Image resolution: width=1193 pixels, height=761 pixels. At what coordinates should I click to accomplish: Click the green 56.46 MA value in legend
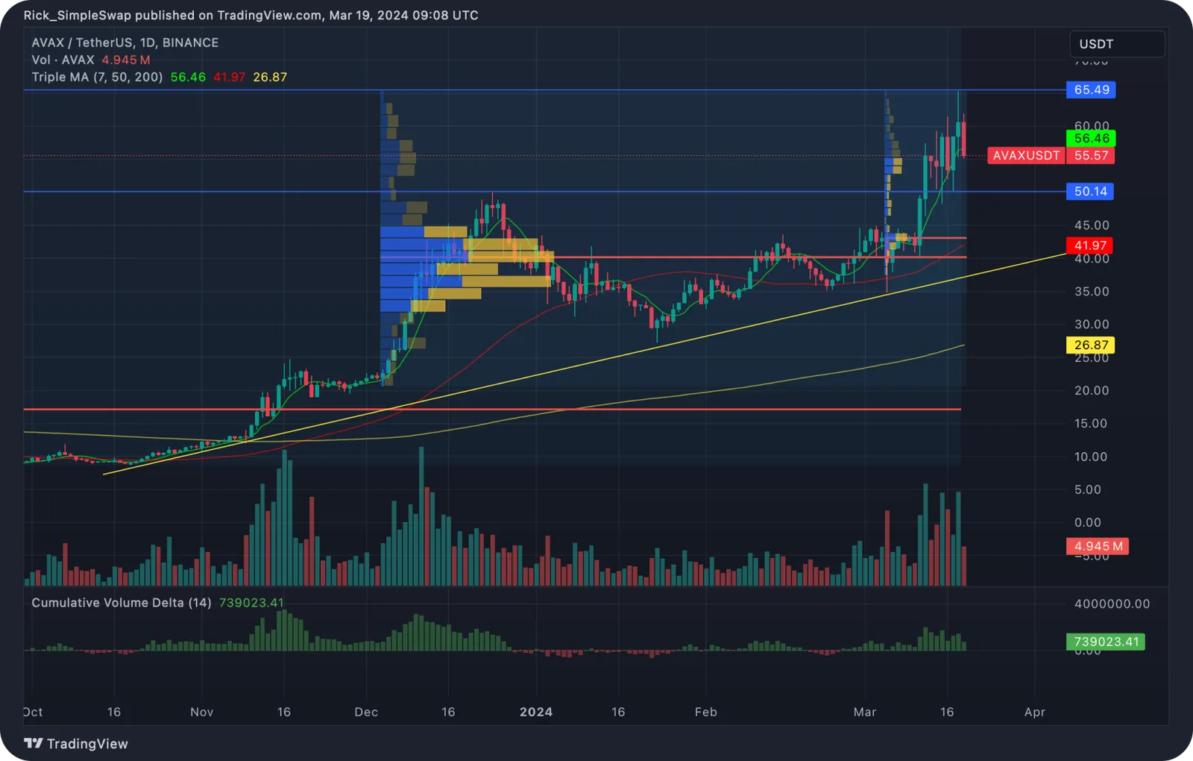tap(188, 77)
